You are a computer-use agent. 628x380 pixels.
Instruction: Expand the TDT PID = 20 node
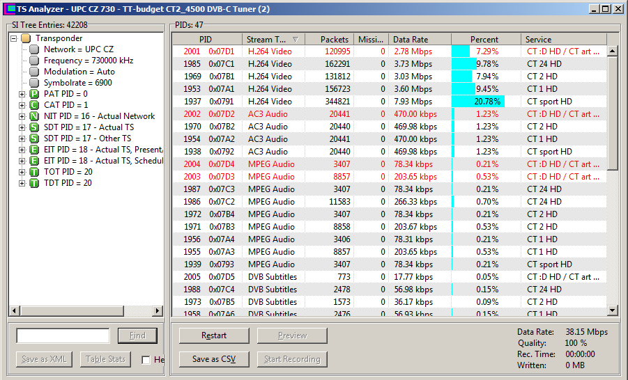pos(22,183)
